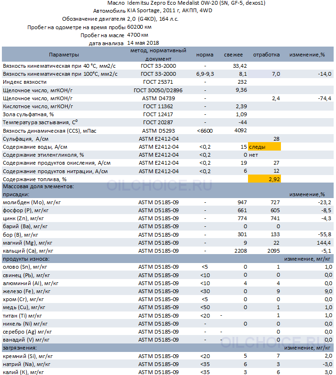Click silicon used value '7'
The image size is (336, 375).
278,356
